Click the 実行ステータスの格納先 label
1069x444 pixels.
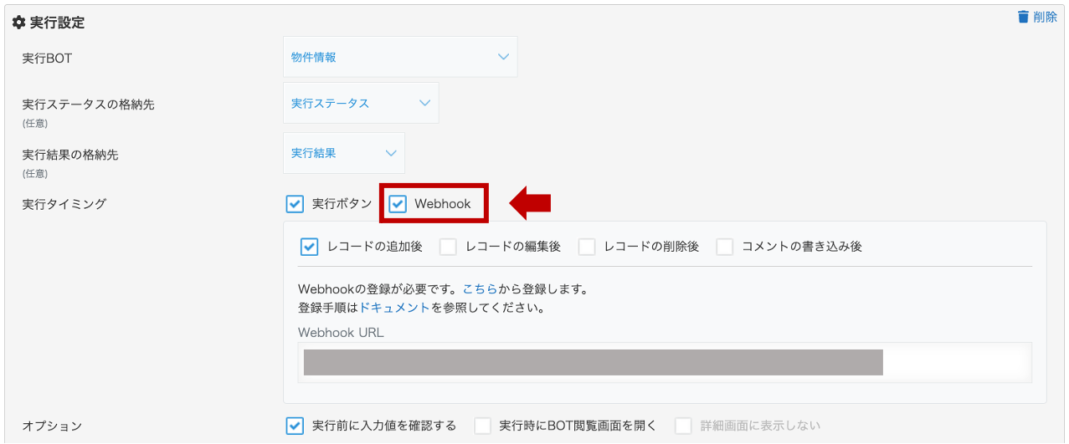(x=88, y=105)
